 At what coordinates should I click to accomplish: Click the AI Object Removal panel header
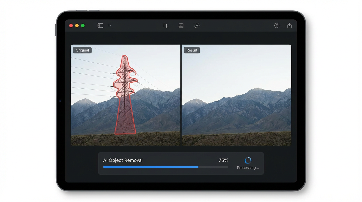(x=123, y=160)
